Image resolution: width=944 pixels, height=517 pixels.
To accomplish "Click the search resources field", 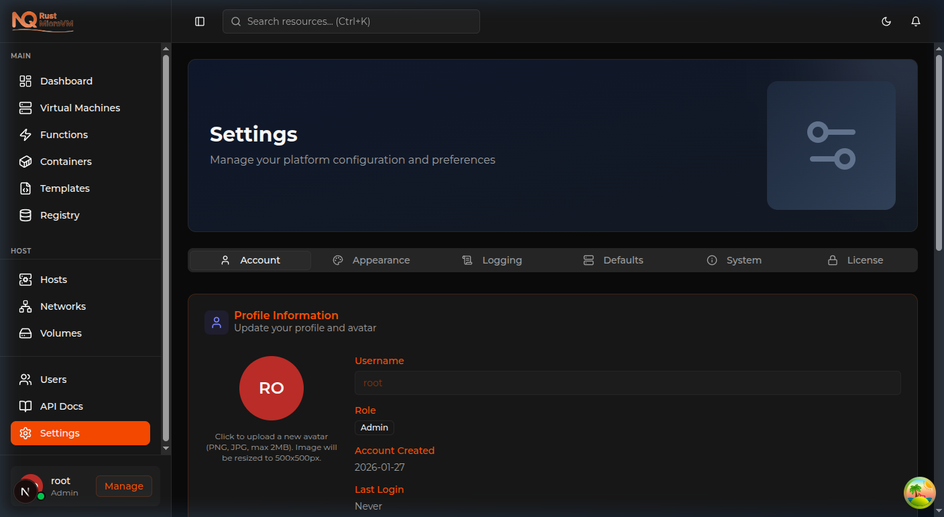I will 351,21.
